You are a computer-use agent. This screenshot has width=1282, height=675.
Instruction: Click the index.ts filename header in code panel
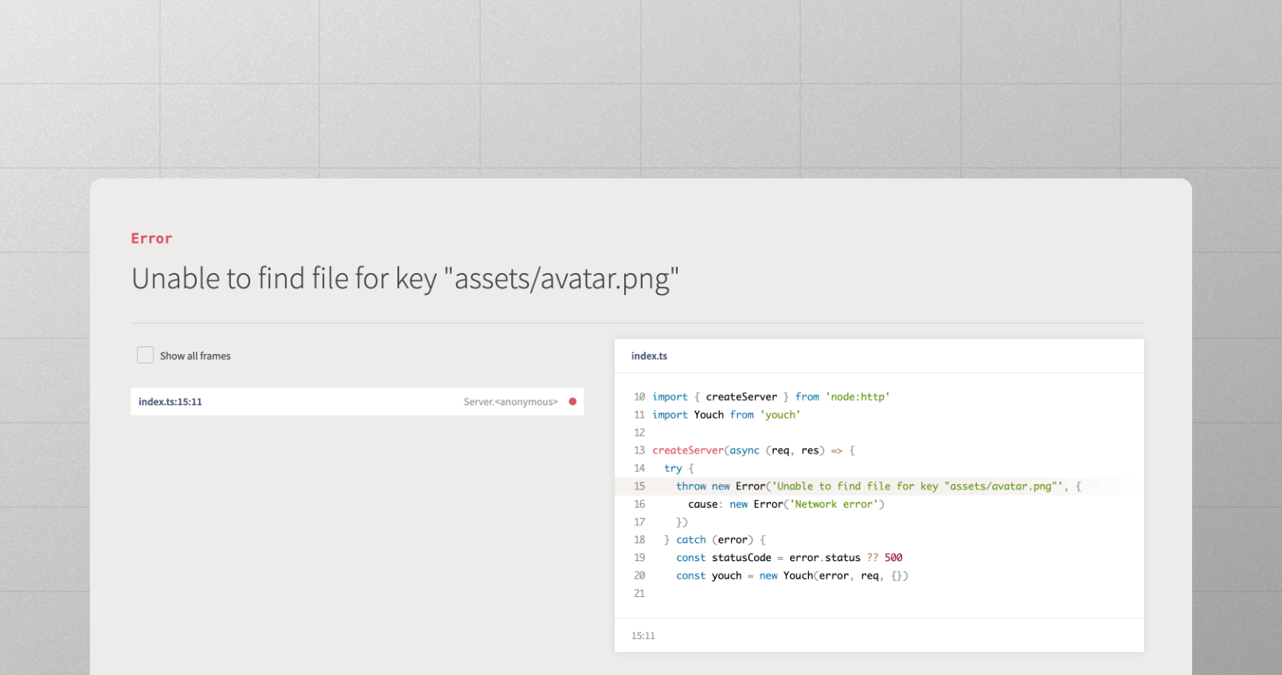tap(649, 356)
